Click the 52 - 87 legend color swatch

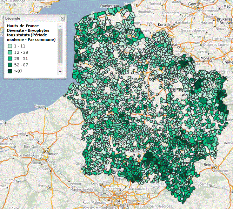point(10,65)
